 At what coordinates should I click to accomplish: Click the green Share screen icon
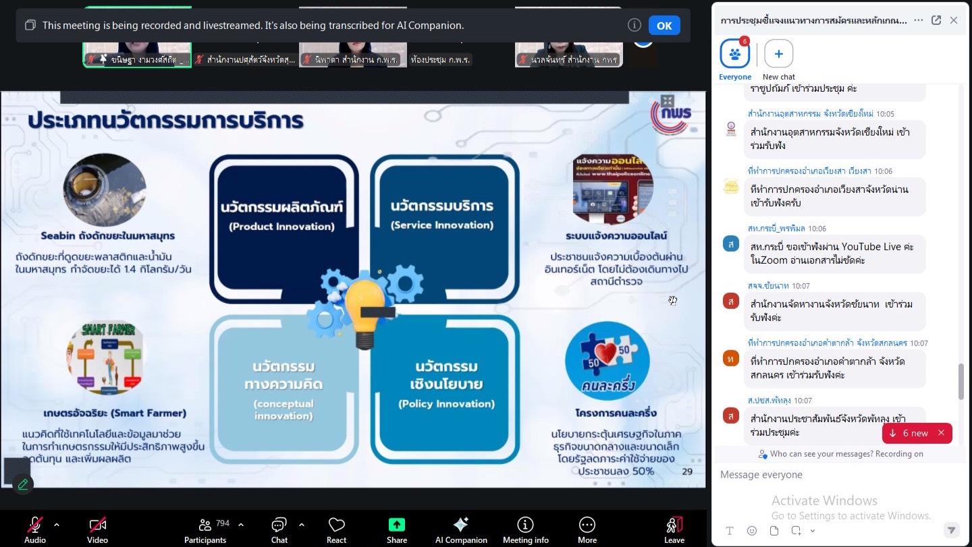pyautogui.click(x=397, y=526)
